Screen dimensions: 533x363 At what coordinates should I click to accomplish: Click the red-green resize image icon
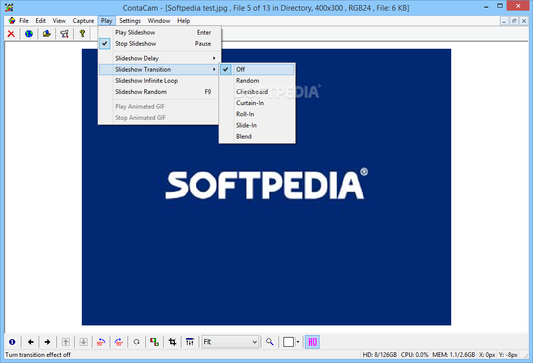154,342
